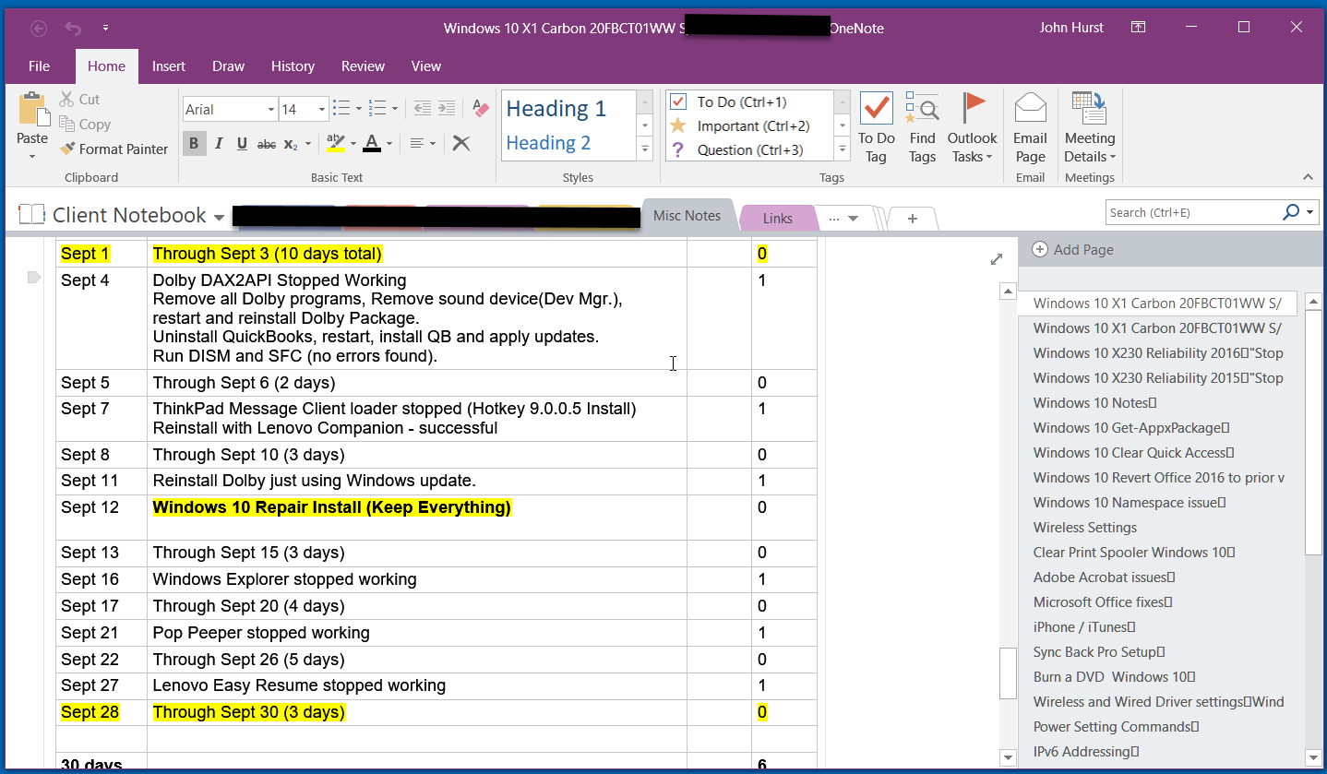Click the Cut scissors icon
The width and height of the screenshot is (1327, 774).
click(67, 99)
